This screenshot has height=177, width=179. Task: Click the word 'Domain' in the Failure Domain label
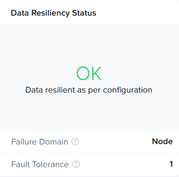53,142
